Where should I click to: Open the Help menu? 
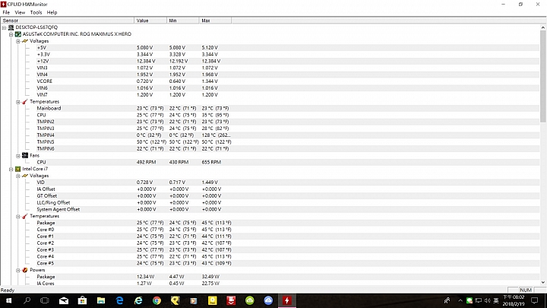[52, 13]
